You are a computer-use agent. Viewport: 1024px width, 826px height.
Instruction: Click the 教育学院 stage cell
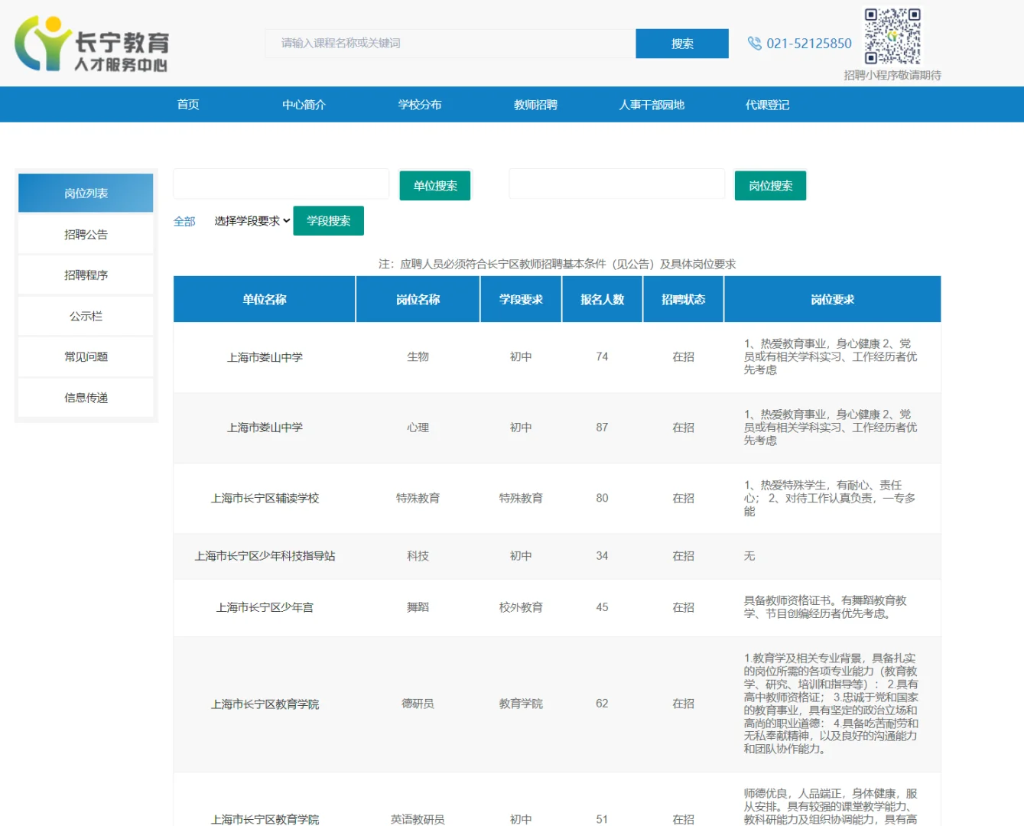pyautogui.click(x=521, y=704)
